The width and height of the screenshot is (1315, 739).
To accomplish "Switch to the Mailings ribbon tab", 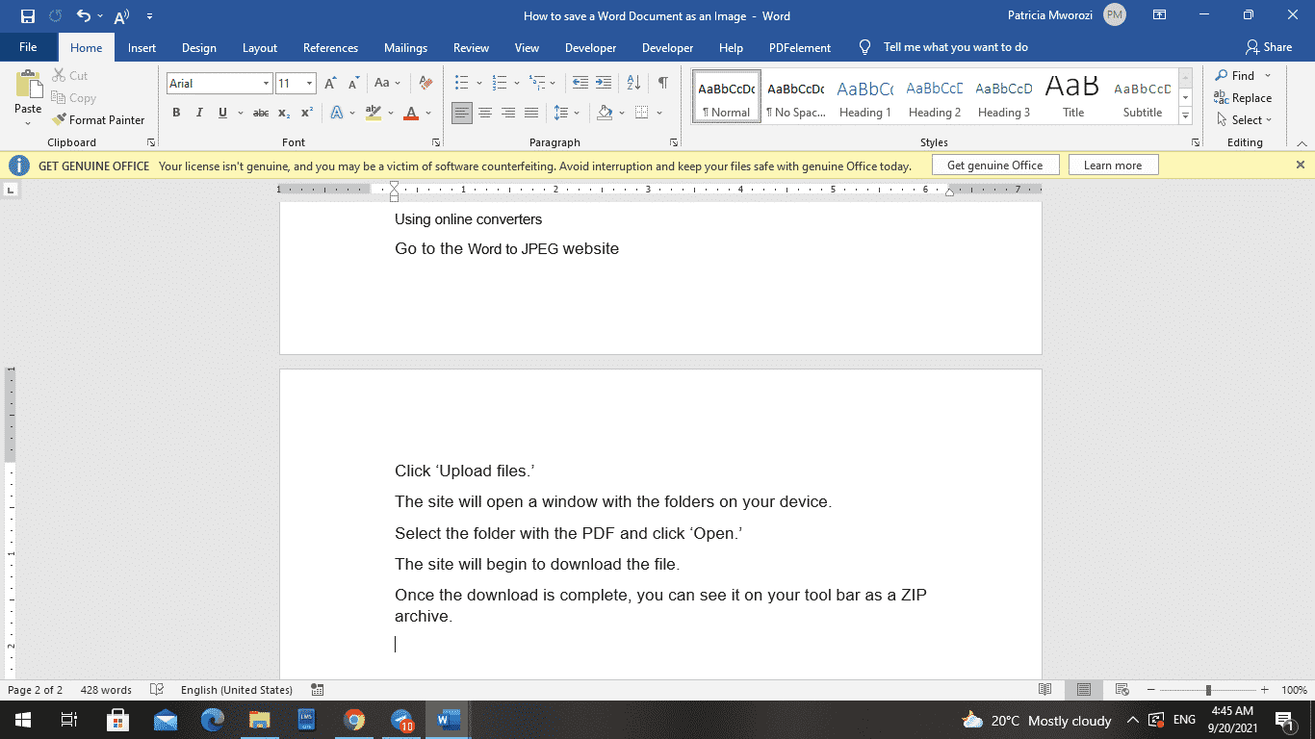I will (405, 46).
